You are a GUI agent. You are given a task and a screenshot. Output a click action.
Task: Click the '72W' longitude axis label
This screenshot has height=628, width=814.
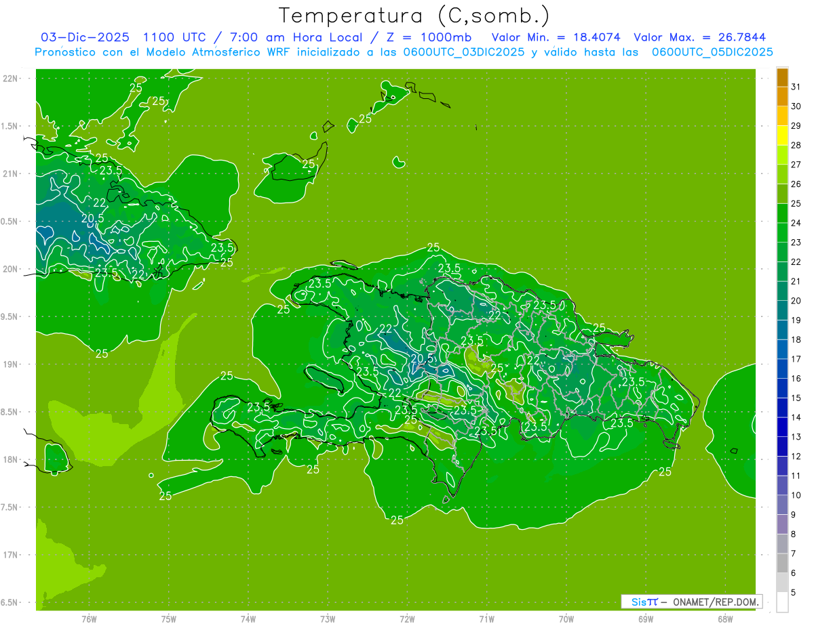click(x=408, y=619)
